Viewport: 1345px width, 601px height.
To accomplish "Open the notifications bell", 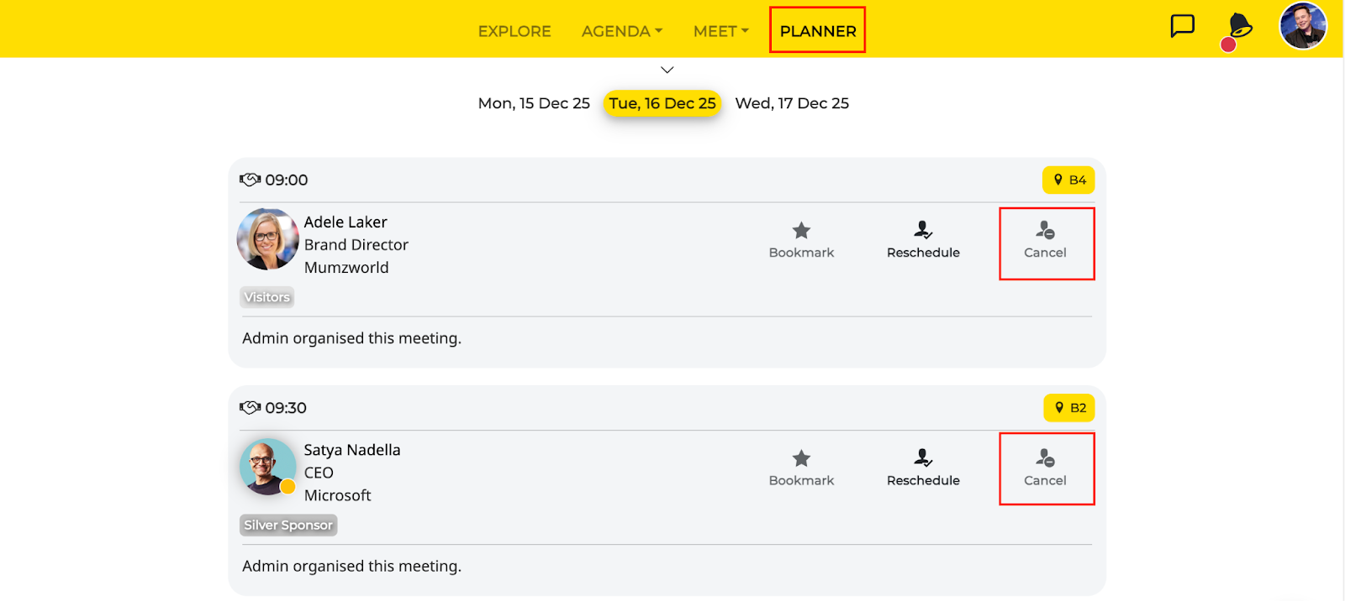I will click(x=1239, y=28).
